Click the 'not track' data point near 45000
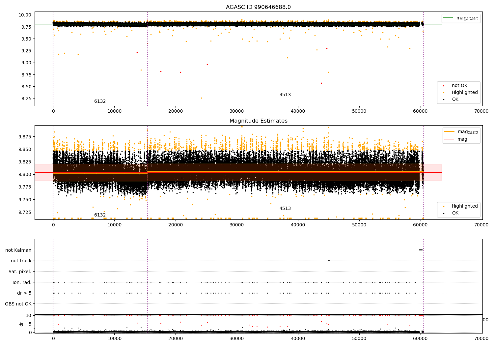Viewport: 494px width, 346px height. coord(329,261)
